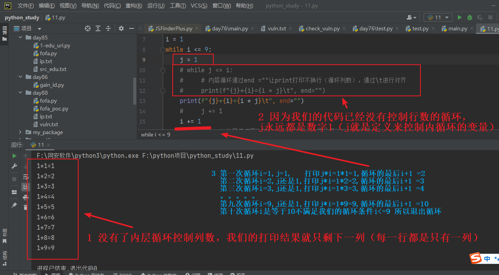This screenshot has width=499, height=275.
Task: Close the check_vuln.py tab
Action: (344, 29)
